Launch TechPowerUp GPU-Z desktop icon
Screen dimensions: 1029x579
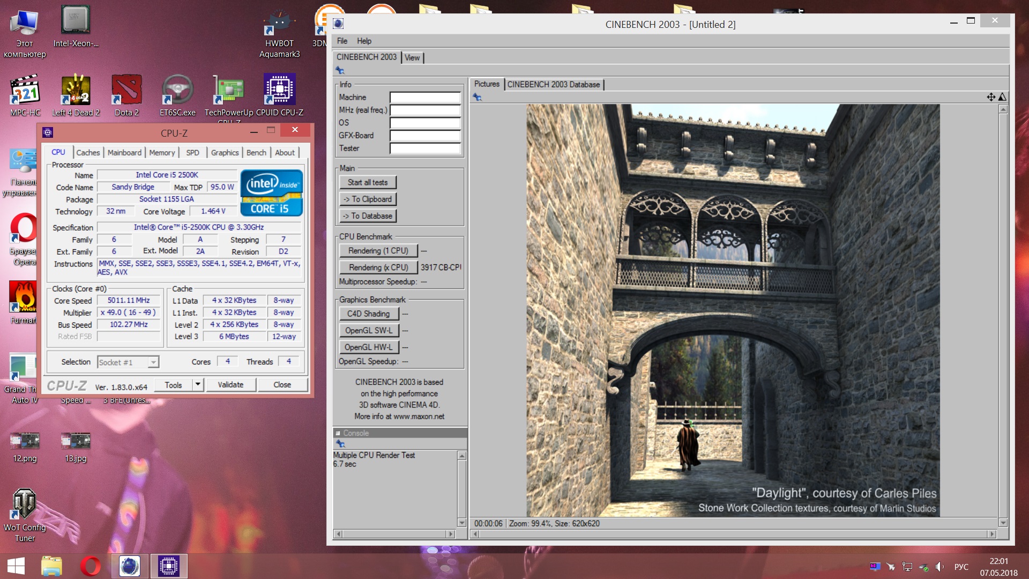pyautogui.click(x=229, y=95)
